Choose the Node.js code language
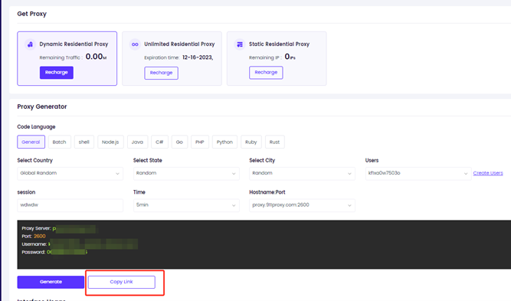This screenshot has height=301, width=511. pyautogui.click(x=110, y=142)
